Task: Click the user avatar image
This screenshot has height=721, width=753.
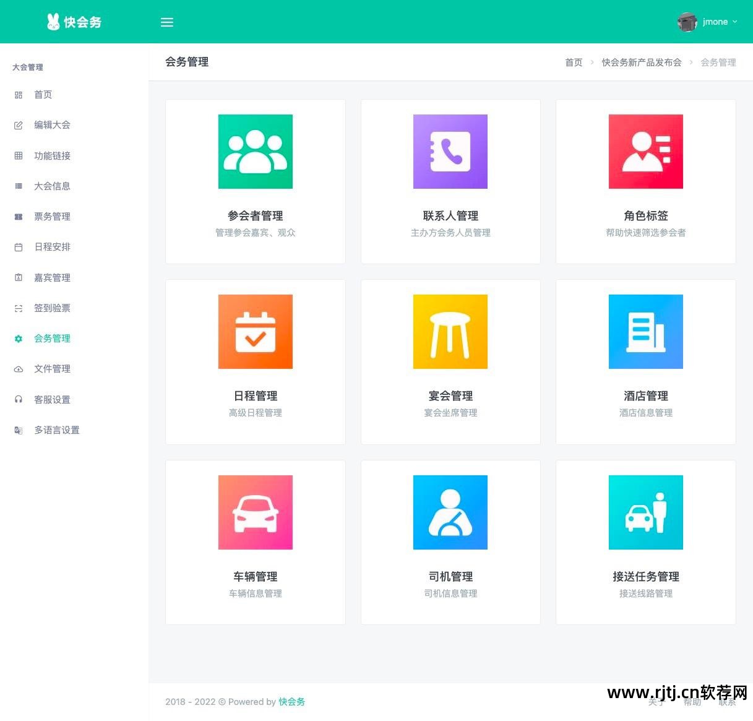Action: point(686,21)
